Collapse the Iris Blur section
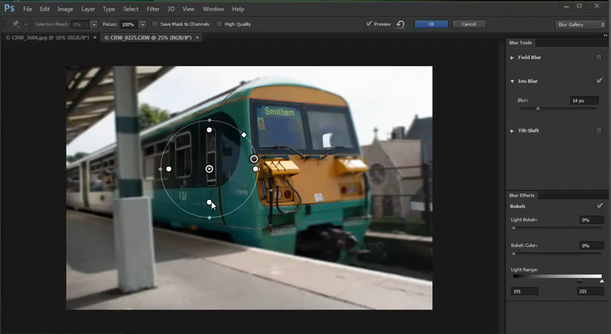Viewport: 611px width, 334px height. click(512, 81)
